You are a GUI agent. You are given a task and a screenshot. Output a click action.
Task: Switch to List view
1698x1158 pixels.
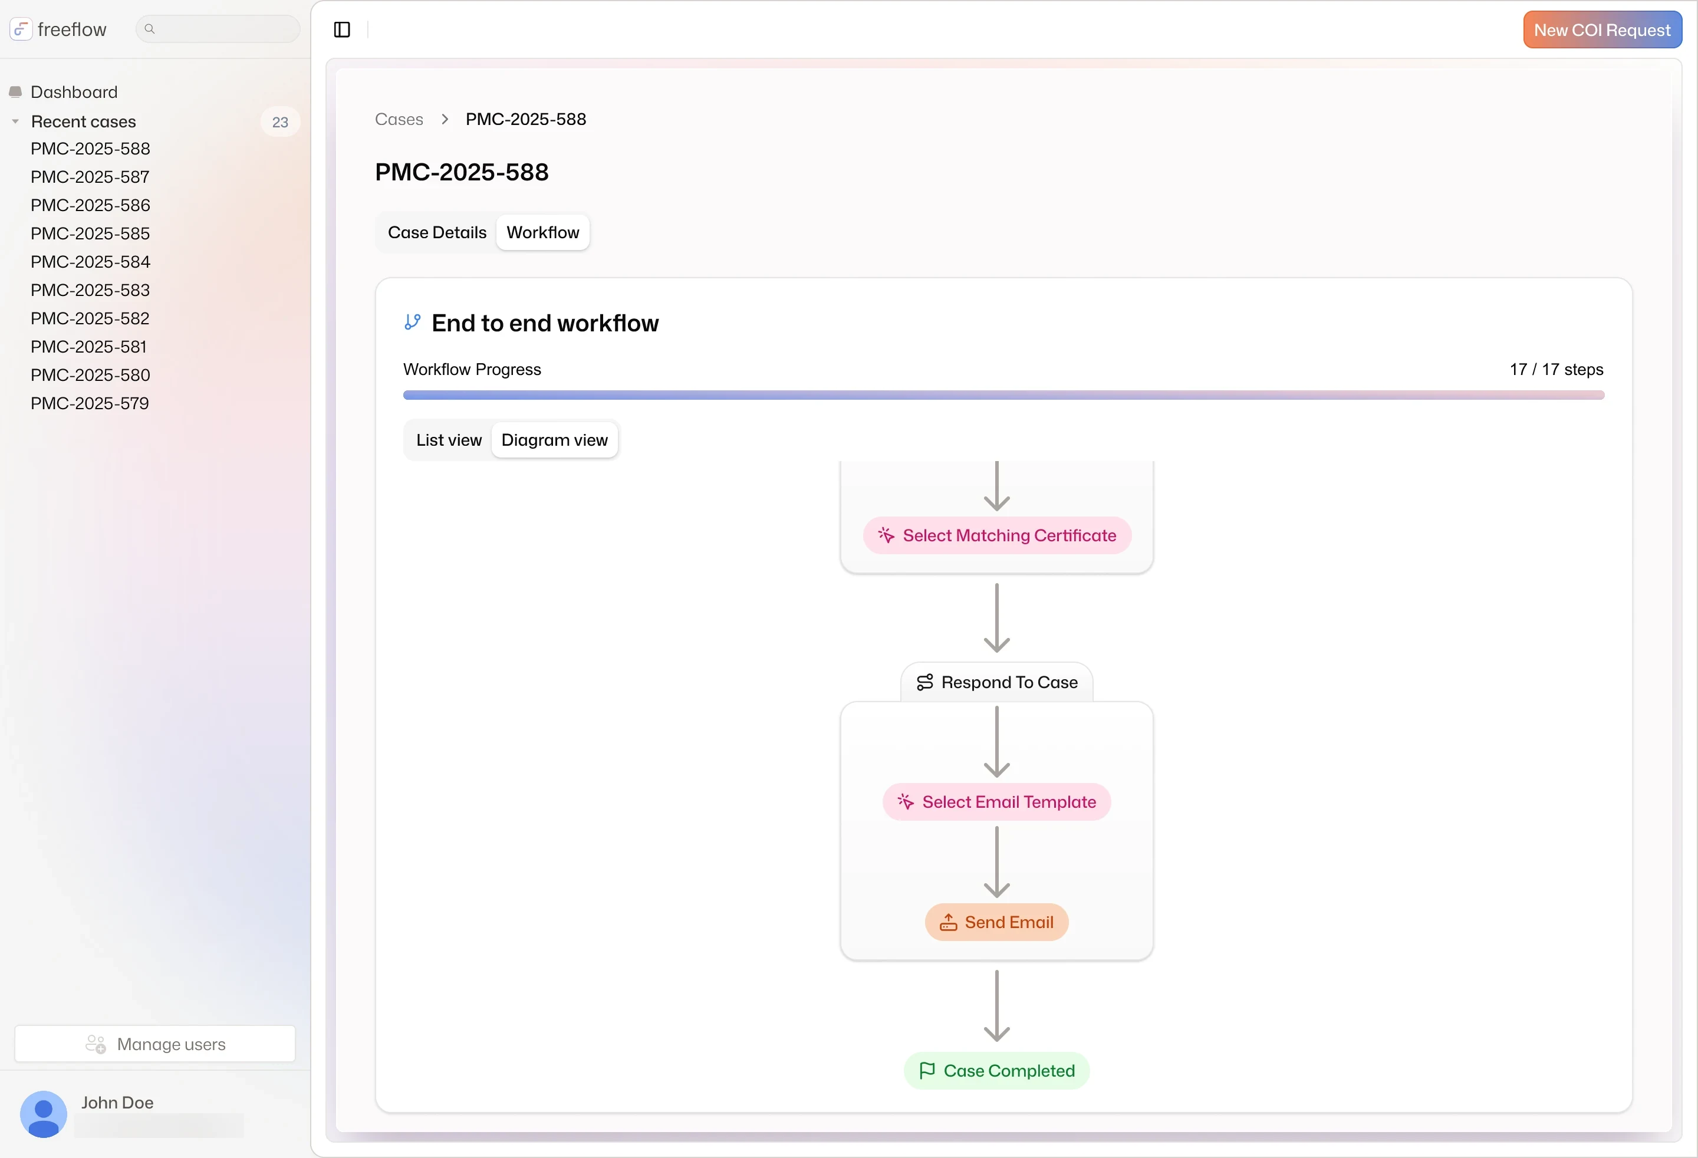[449, 440]
